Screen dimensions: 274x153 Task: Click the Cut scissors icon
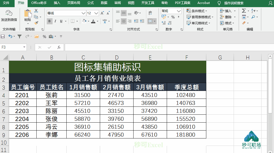36,11
